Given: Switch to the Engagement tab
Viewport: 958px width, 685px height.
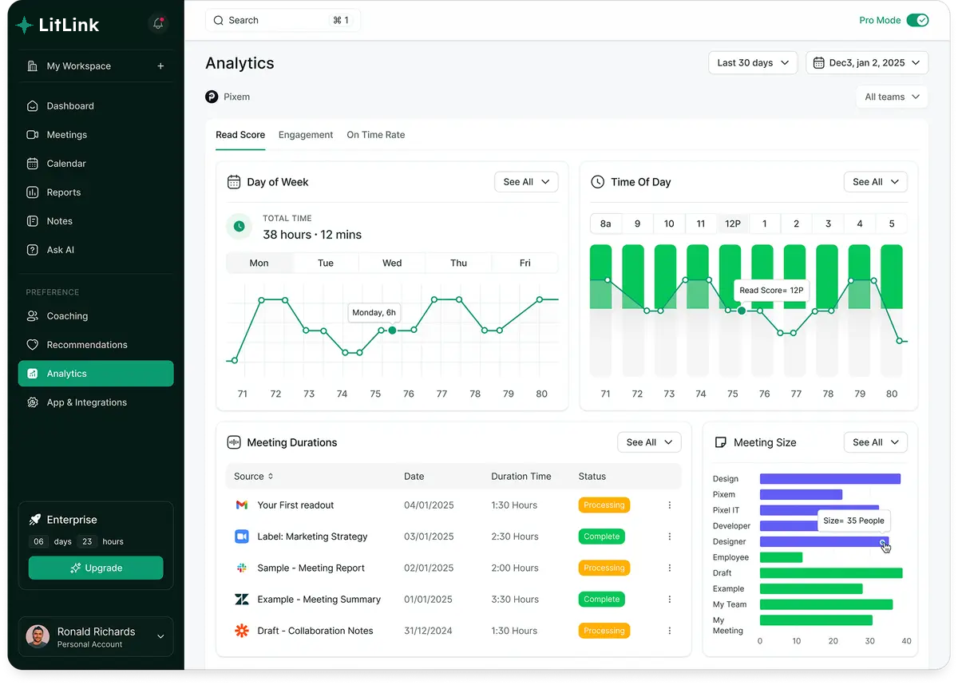Looking at the screenshot, I should (306, 134).
